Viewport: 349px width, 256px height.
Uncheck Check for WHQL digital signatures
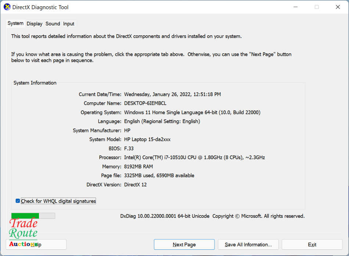[x=18, y=201]
